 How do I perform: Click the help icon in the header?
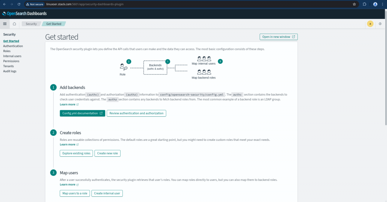(x=380, y=24)
